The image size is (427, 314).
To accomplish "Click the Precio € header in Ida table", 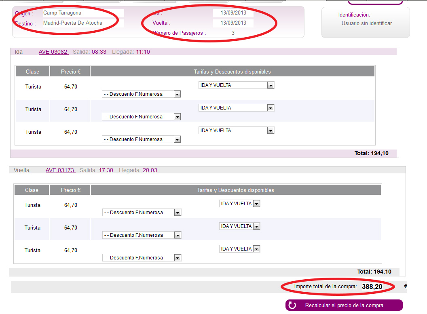I will click(70, 72).
